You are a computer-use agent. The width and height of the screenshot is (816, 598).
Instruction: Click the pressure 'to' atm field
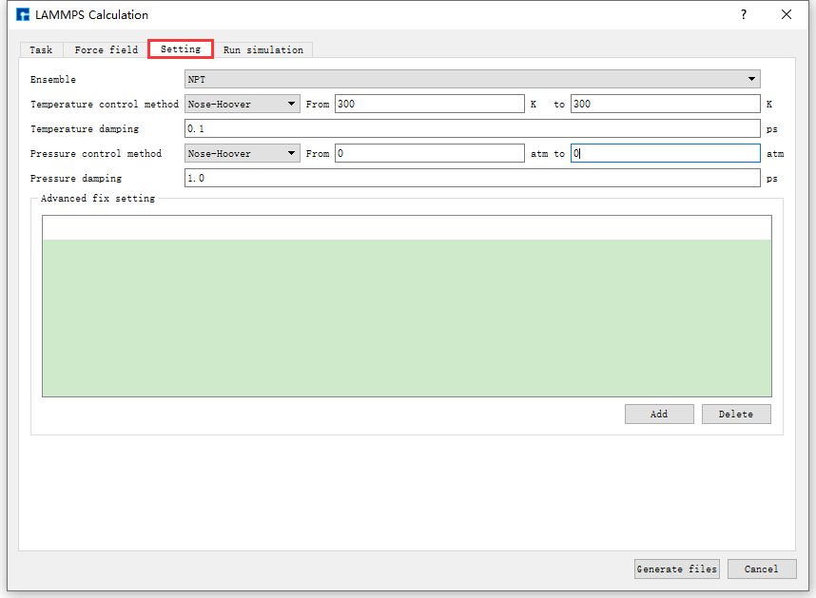[x=665, y=153]
